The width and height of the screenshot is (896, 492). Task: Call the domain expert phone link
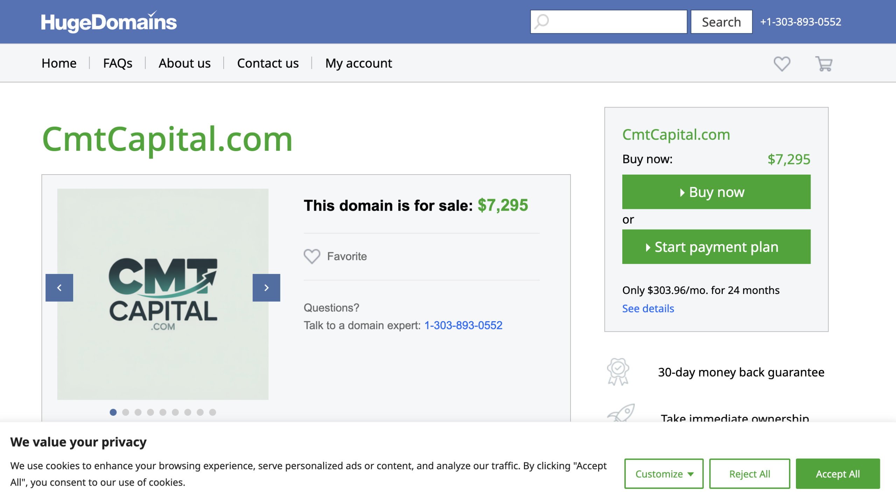tap(463, 325)
